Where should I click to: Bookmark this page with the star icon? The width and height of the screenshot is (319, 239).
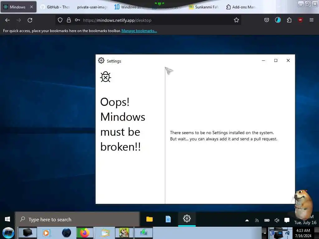coord(236,20)
